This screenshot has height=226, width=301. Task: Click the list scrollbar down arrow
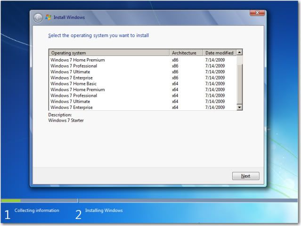click(x=240, y=107)
